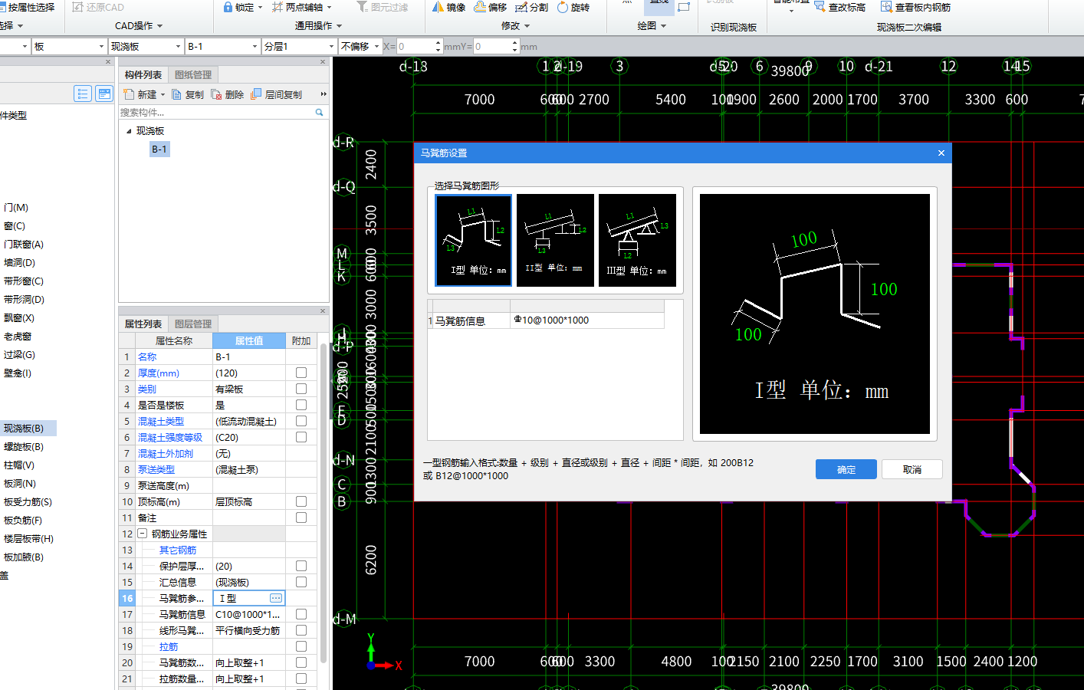Screen dimensions: 1084x690
Task: Click the 镜像 mirror tool
Action: point(448,7)
